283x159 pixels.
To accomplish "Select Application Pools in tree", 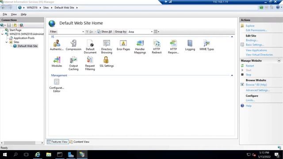I will (x=24, y=38).
